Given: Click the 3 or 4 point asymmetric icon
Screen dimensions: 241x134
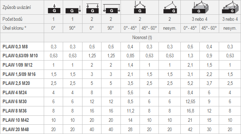Looking at the screenshot, I should coord(230,7).
